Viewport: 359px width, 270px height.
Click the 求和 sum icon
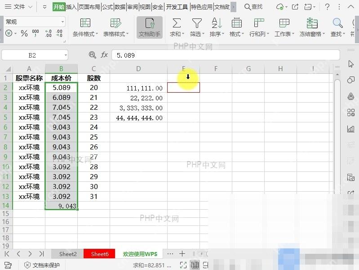pos(177,23)
